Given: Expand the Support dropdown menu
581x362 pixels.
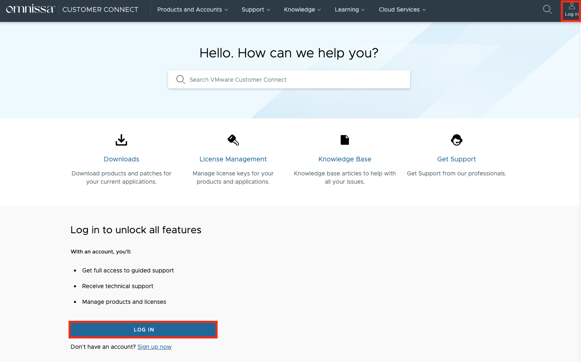Looking at the screenshot, I should click(x=256, y=9).
